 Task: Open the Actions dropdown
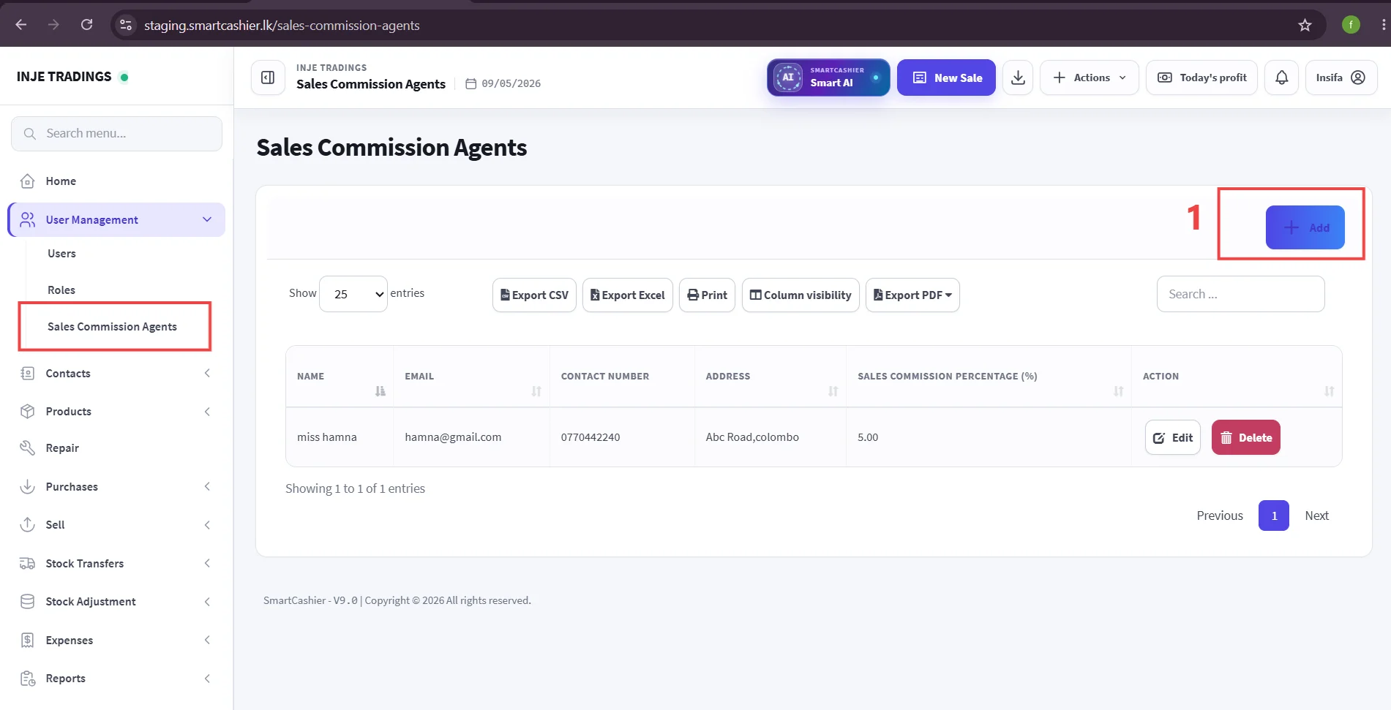[x=1090, y=78]
